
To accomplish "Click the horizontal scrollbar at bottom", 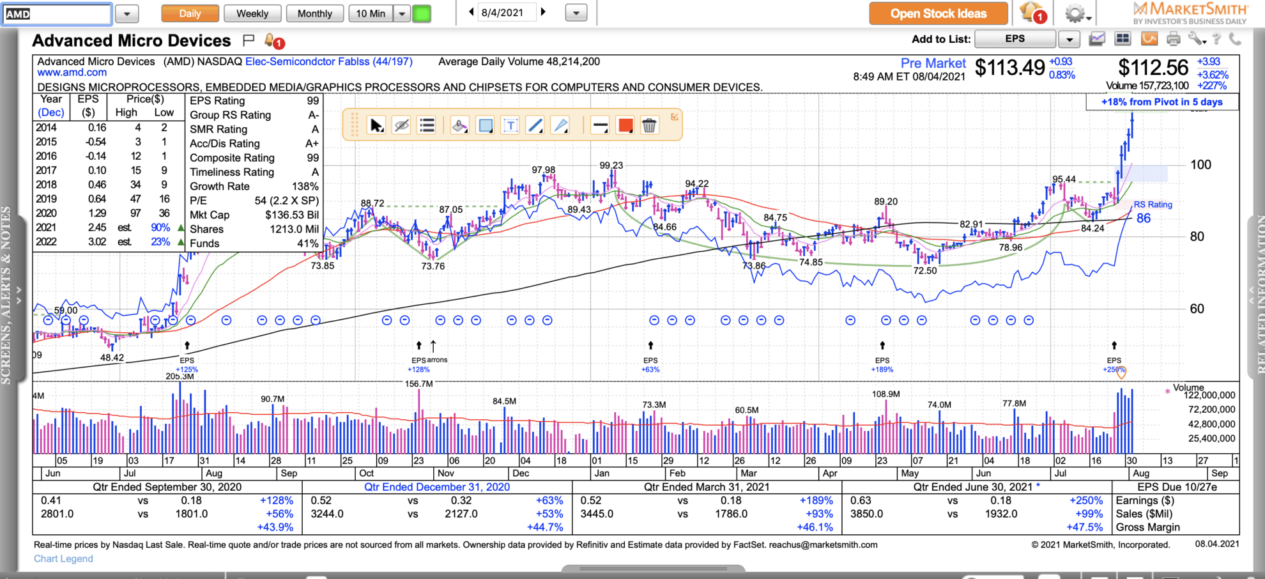I will (653, 568).
